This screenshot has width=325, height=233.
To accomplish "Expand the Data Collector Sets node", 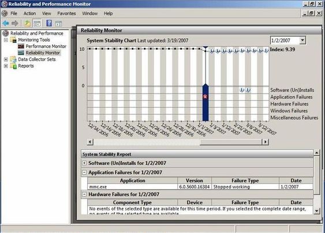I will 6,60.
